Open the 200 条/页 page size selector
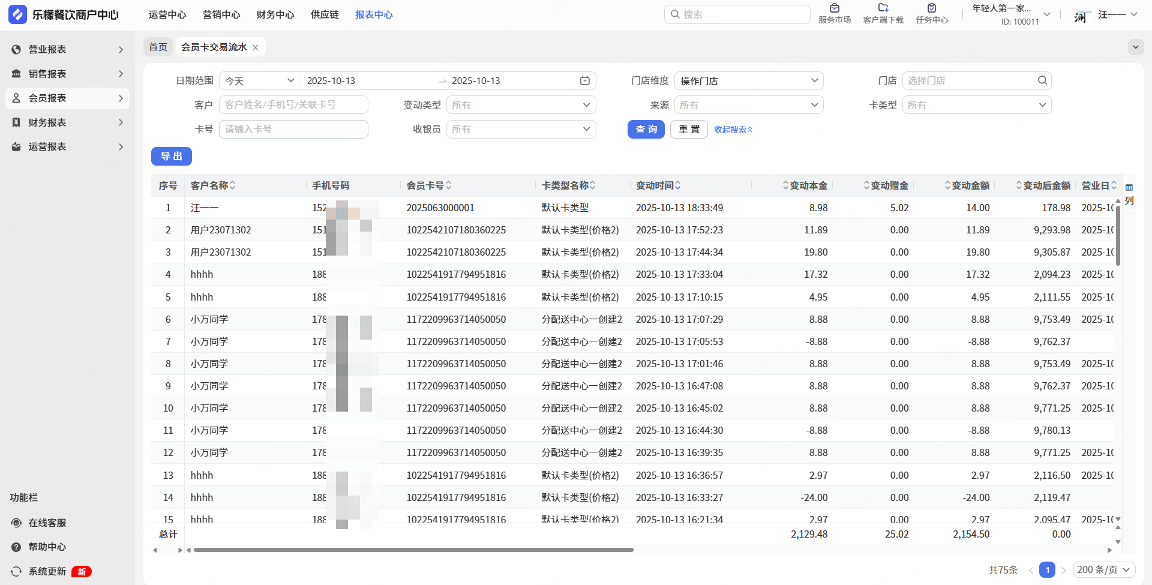 pos(1103,569)
